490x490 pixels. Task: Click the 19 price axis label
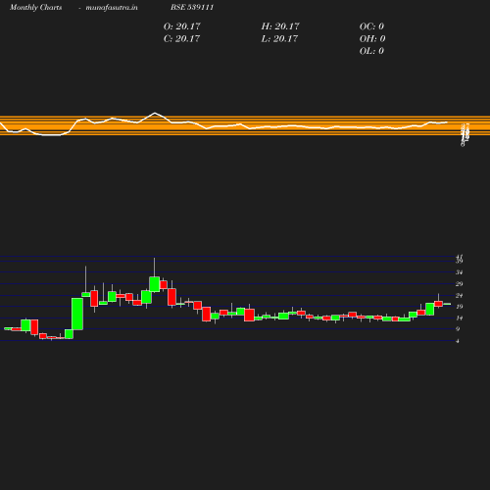460,307
